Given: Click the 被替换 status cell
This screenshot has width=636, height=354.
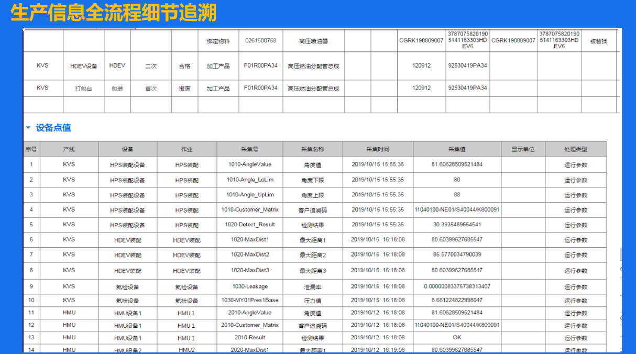Looking at the screenshot, I should 598,41.
